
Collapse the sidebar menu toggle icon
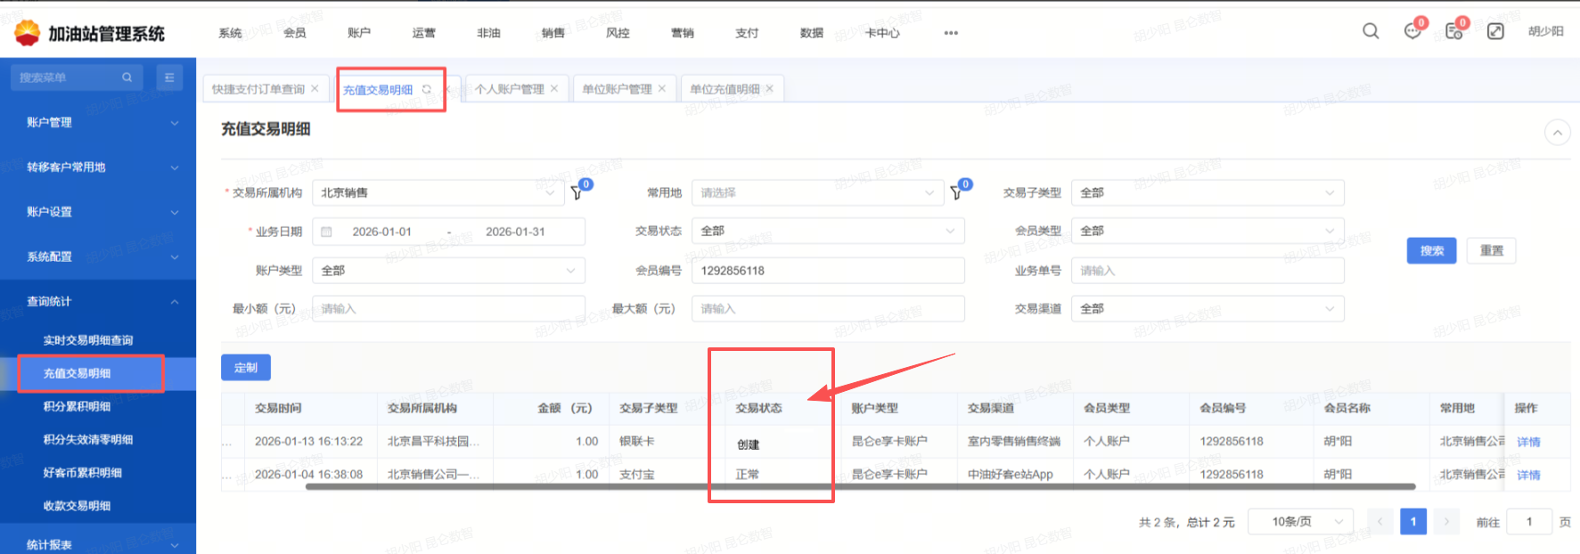pos(169,77)
